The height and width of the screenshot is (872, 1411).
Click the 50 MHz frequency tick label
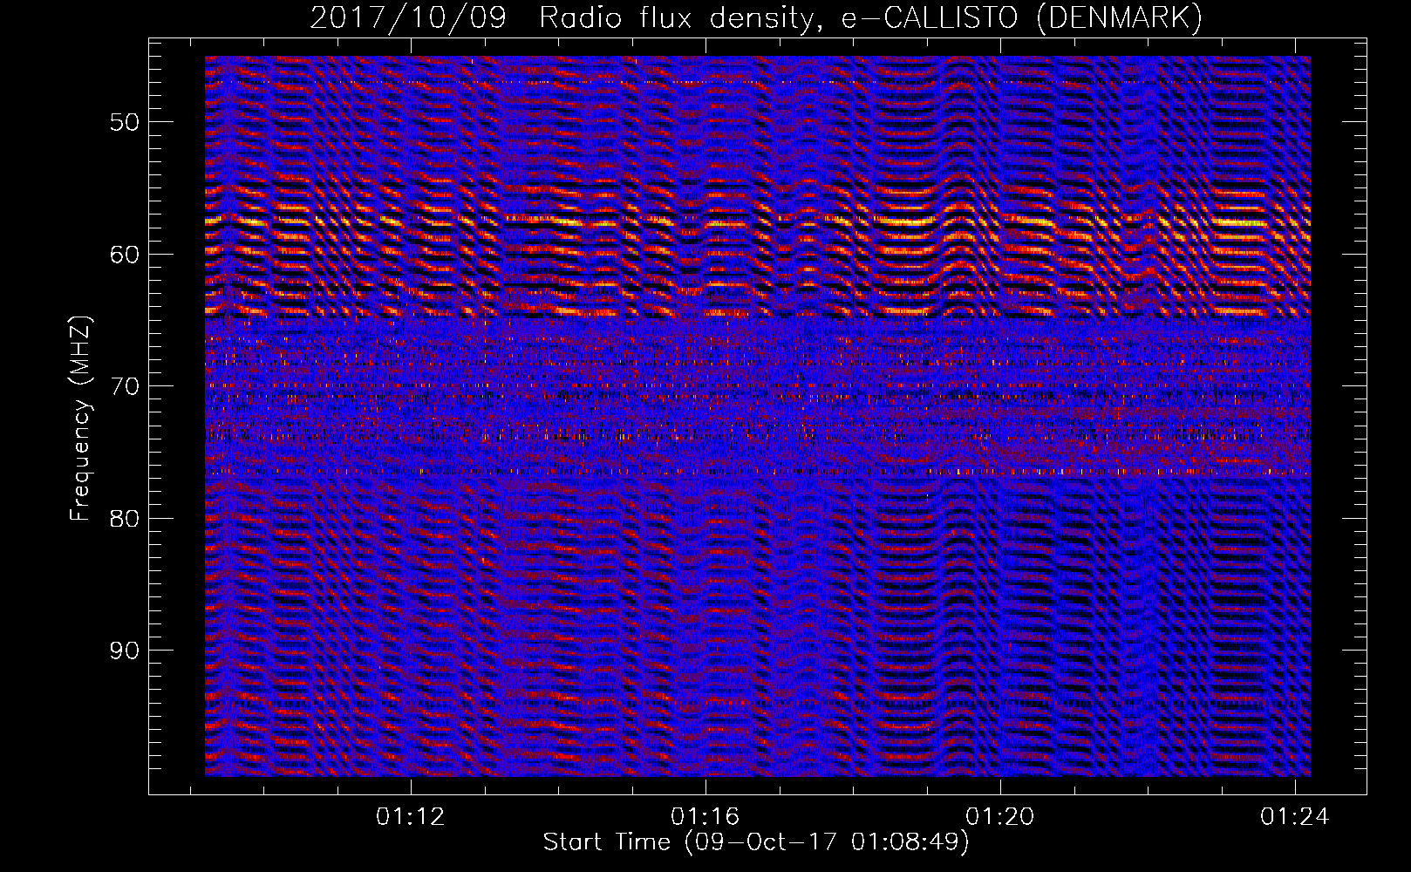[x=125, y=121]
